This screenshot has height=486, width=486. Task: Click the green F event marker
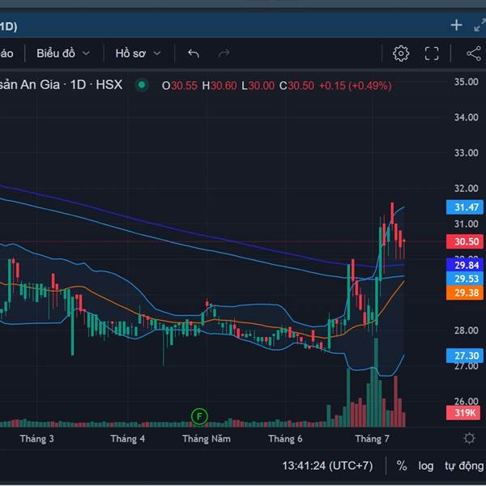[x=199, y=416]
